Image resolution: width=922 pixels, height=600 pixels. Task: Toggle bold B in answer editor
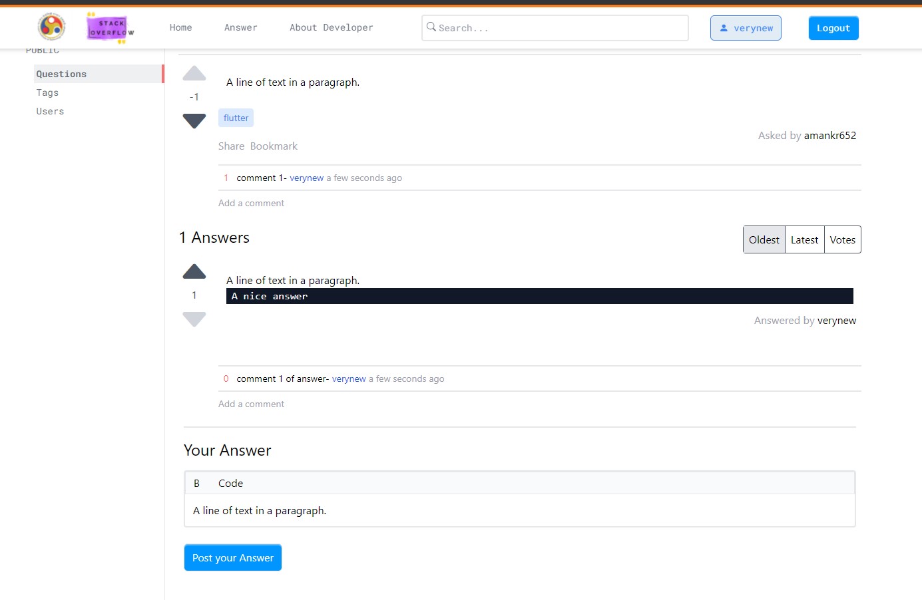coord(196,484)
